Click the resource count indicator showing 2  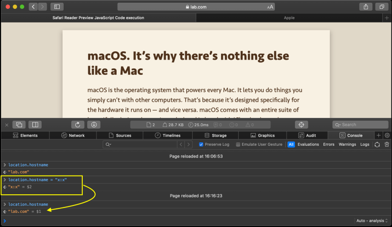point(151,125)
